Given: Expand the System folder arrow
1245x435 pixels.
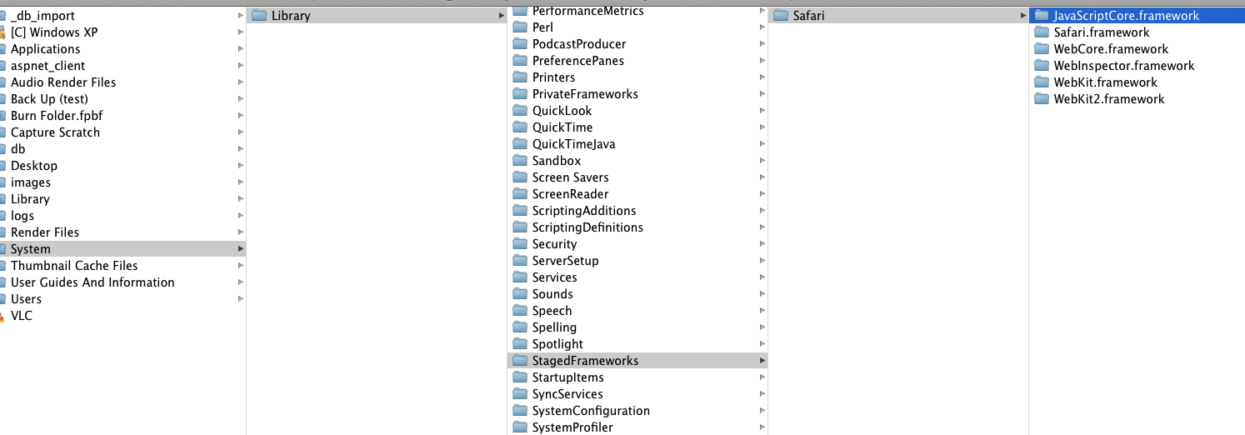Looking at the screenshot, I should pos(241,249).
